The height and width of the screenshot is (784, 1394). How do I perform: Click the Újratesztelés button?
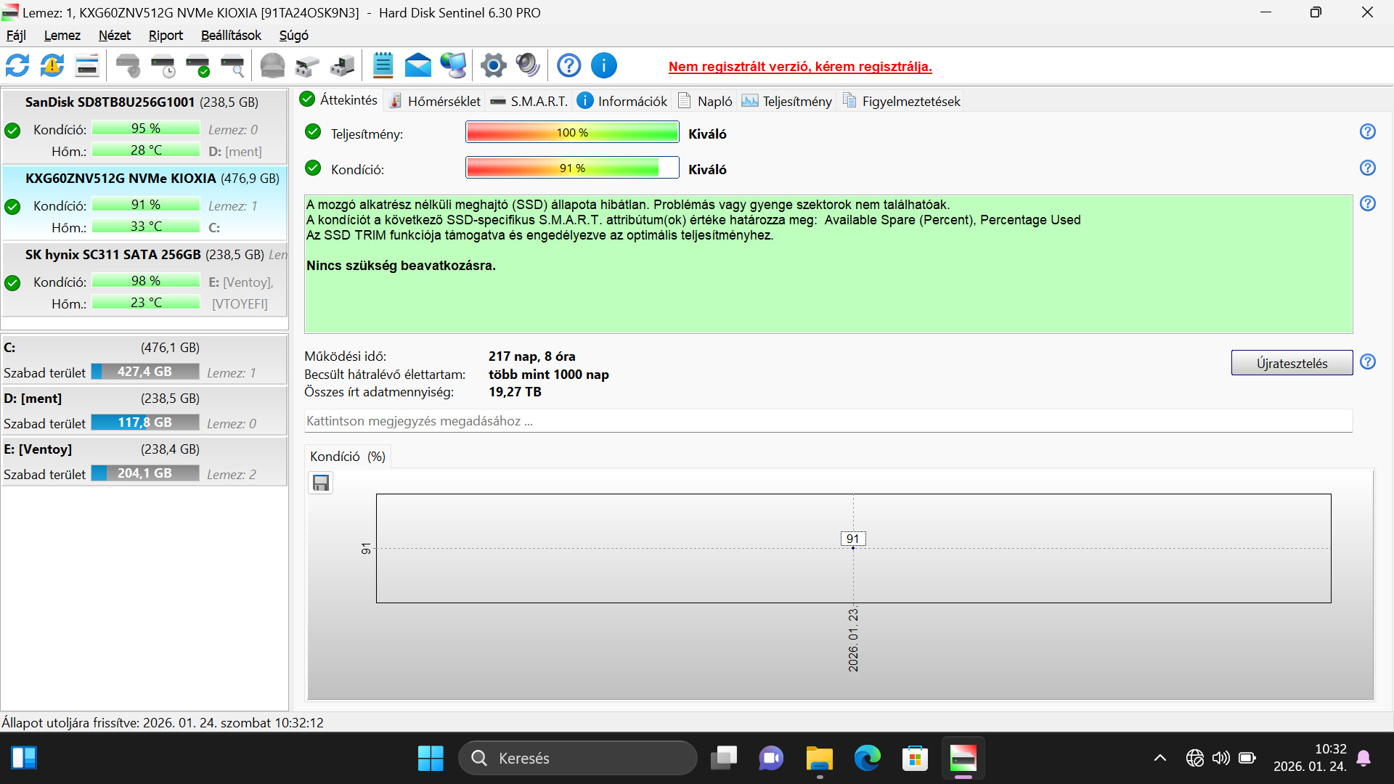pyautogui.click(x=1292, y=363)
